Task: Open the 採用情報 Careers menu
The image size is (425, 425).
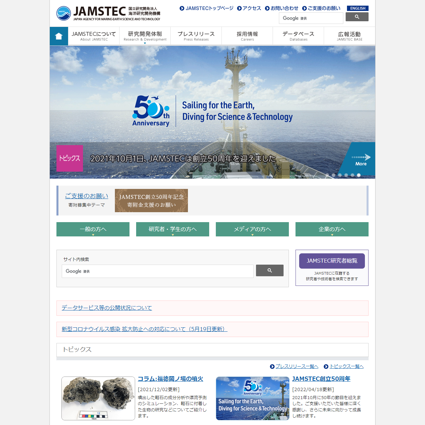Action: (x=247, y=36)
